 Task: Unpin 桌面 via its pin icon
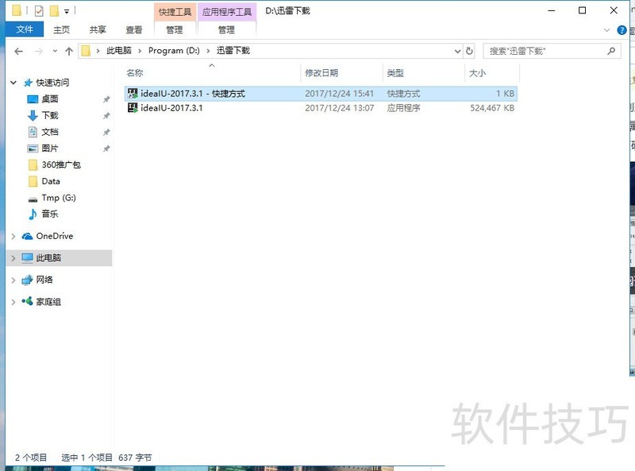(106, 99)
